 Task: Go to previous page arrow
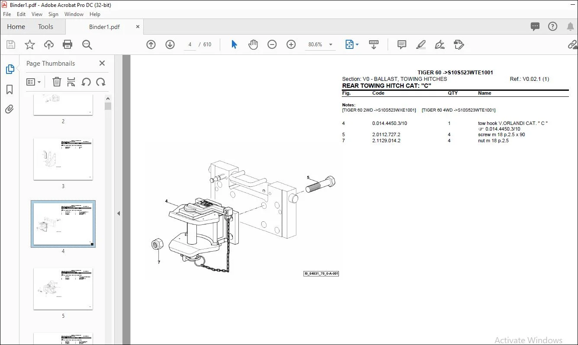pyautogui.click(x=151, y=45)
